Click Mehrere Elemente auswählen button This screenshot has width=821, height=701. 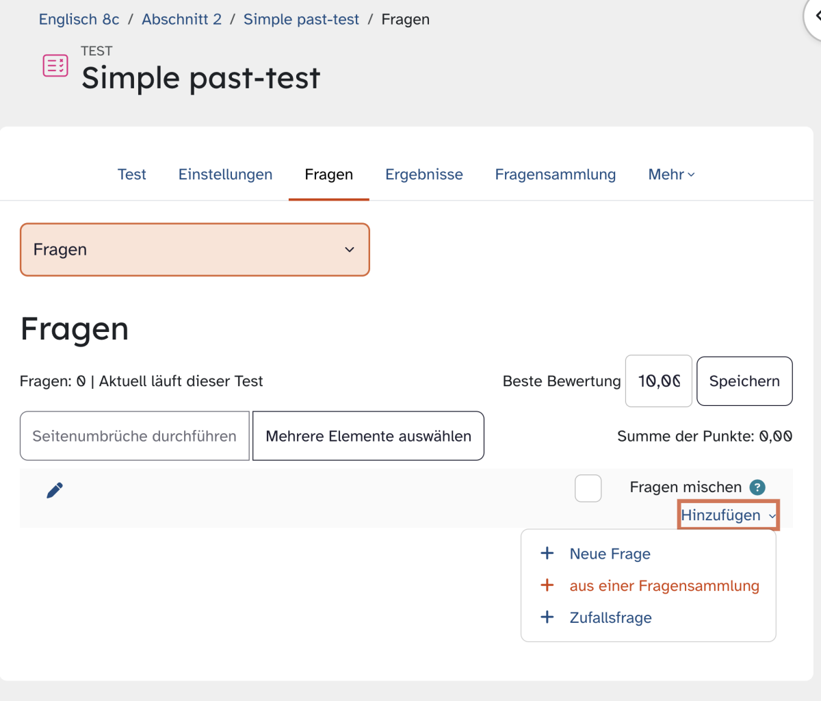[368, 436]
